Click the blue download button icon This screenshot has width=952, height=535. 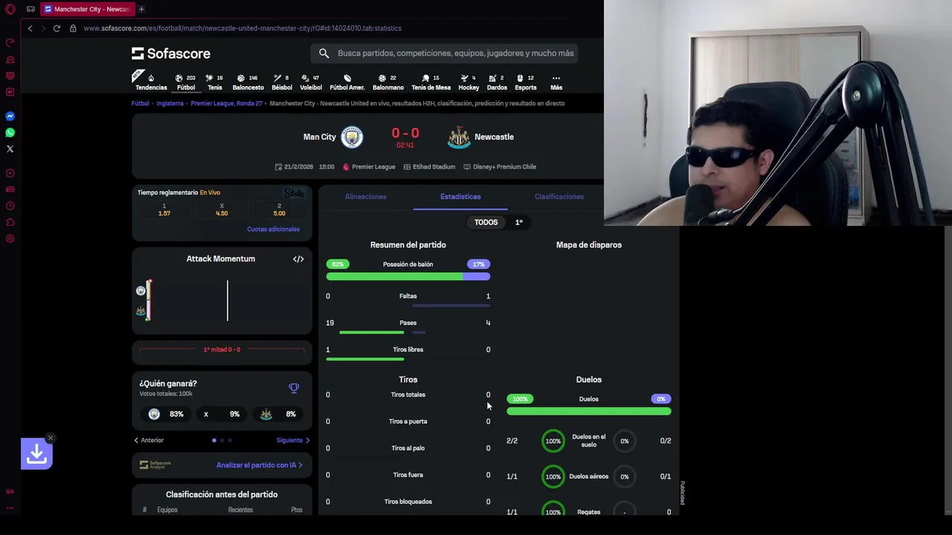coord(36,453)
